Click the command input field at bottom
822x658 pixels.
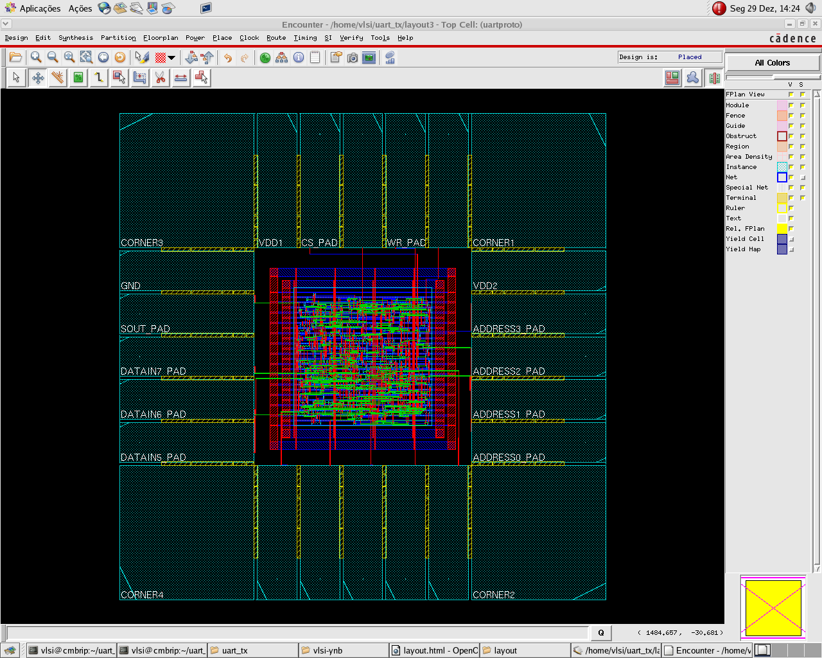[297, 633]
